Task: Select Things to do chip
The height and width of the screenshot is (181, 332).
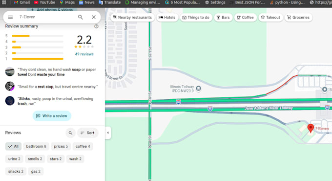Action: pyautogui.click(x=196, y=18)
